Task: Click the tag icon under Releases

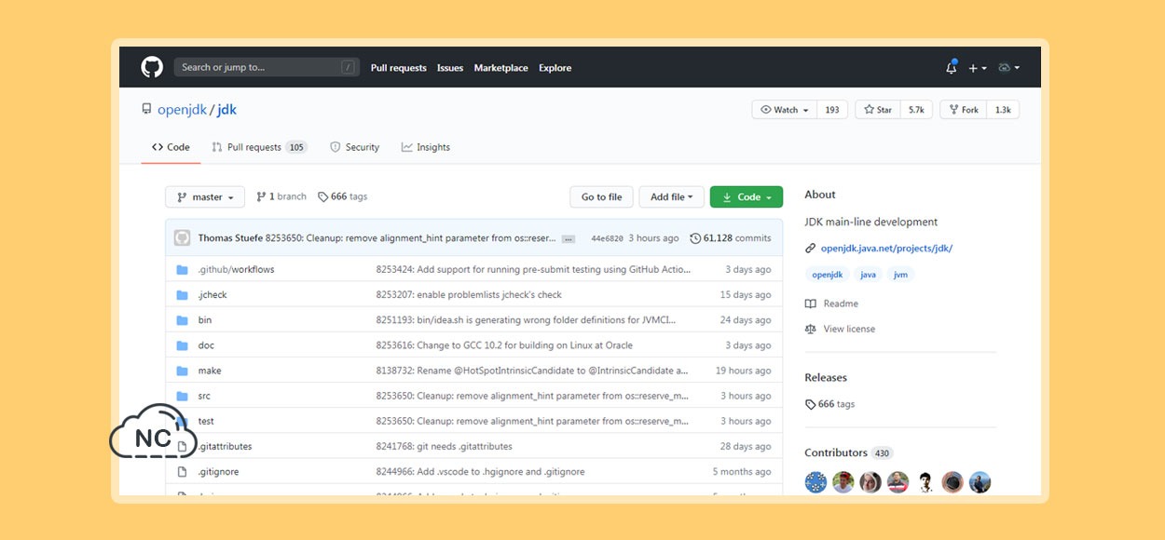Action: pyautogui.click(x=810, y=404)
